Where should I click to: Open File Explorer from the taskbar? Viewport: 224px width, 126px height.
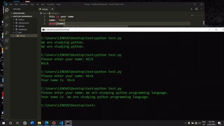click(x=40, y=123)
